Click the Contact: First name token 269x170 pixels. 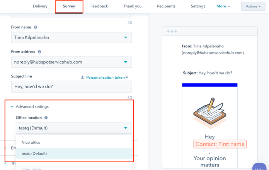(220, 144)
